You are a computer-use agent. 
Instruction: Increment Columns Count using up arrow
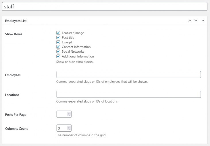69,127
